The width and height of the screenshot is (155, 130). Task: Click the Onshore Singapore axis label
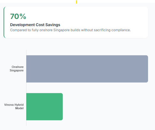point(17,69)
